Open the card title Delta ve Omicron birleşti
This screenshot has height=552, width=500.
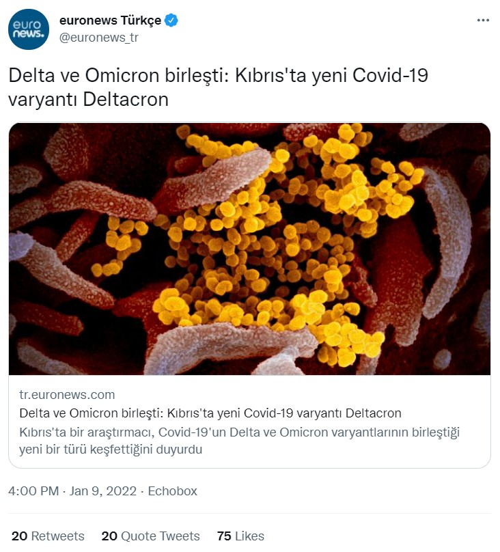[210, 413]
